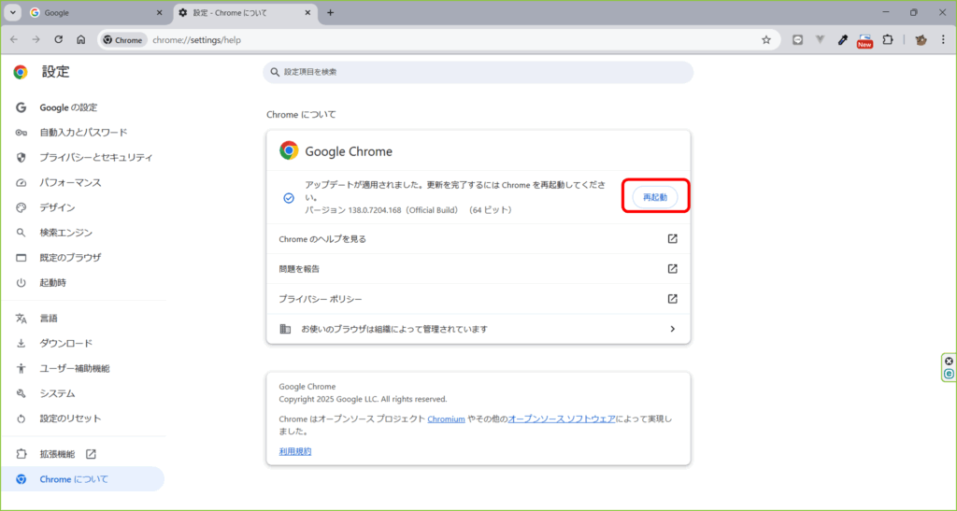Click the square extension icon after bookmark star
This screenshot has width=957, height=511.
797,40
